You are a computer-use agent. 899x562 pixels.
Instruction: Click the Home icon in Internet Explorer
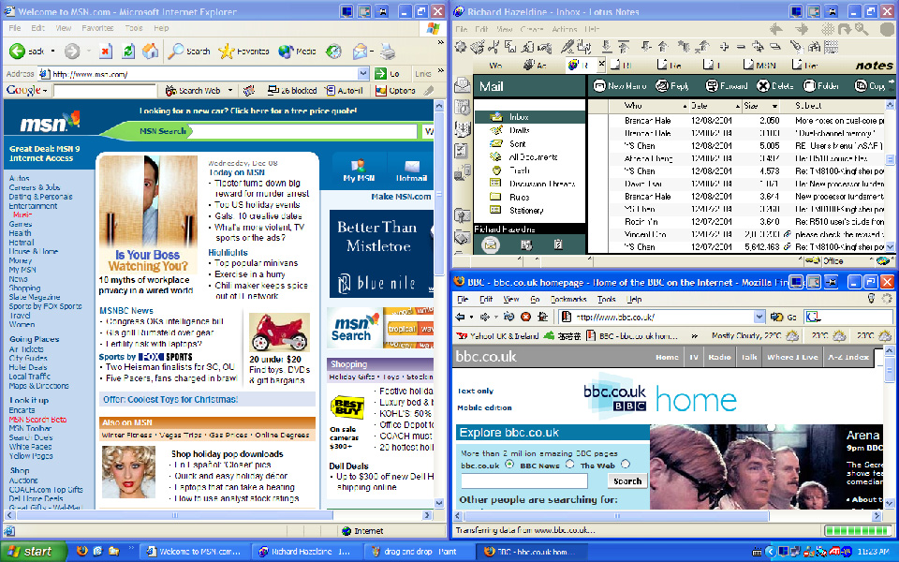[x=150, y=52]
